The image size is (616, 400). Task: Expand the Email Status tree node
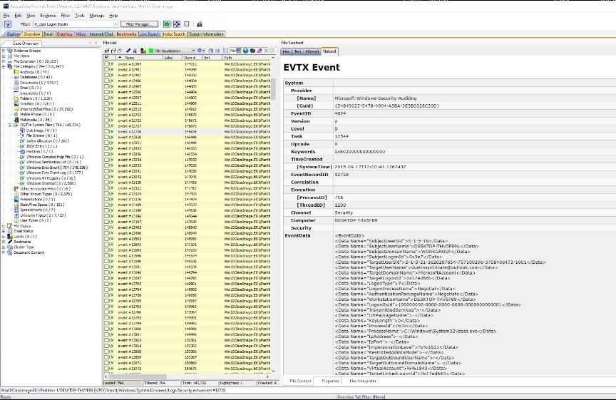[x=4, y=232]
